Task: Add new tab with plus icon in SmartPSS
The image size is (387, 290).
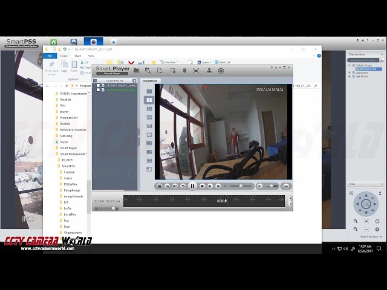Action: (114, 42)
